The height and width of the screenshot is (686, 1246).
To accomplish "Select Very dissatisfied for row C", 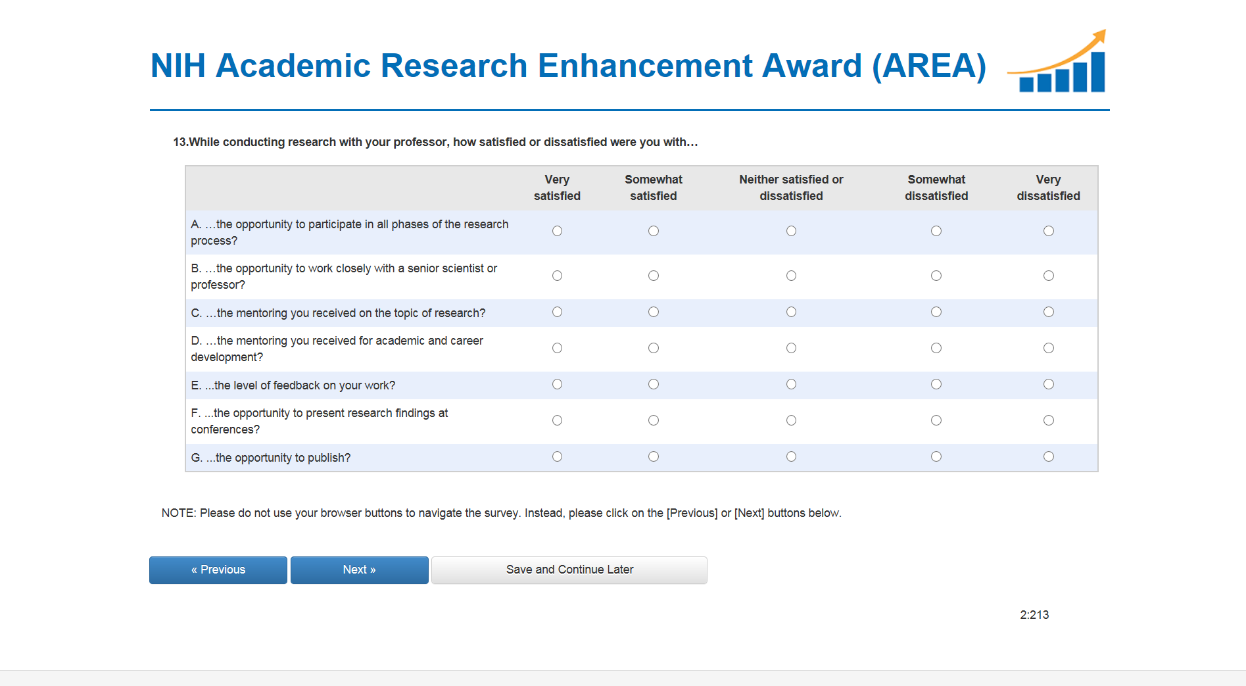I will 1048,312.
